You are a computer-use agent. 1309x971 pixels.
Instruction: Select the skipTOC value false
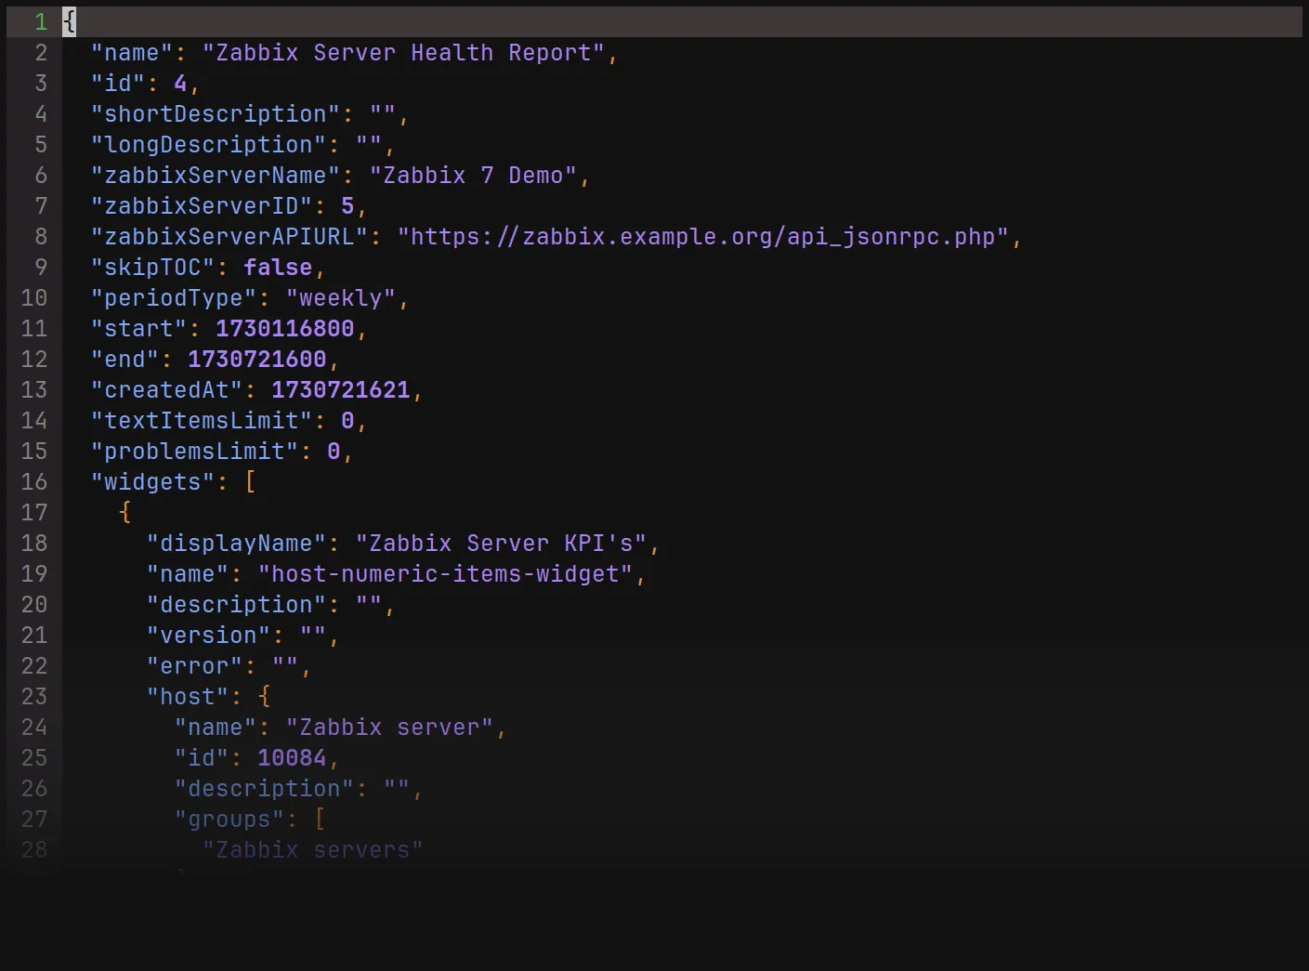(278, 268)
